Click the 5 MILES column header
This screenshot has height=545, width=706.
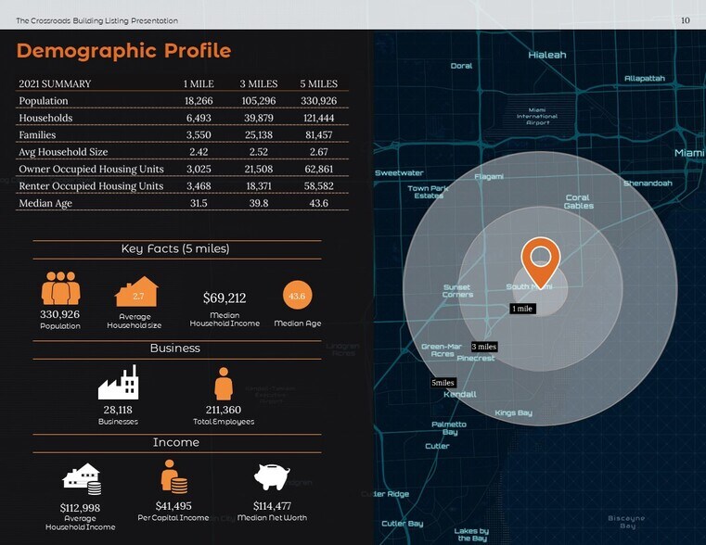pos(318,84)
